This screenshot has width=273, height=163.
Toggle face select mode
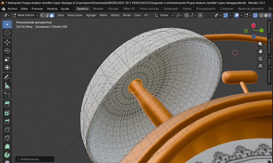(x=52, y=15)
